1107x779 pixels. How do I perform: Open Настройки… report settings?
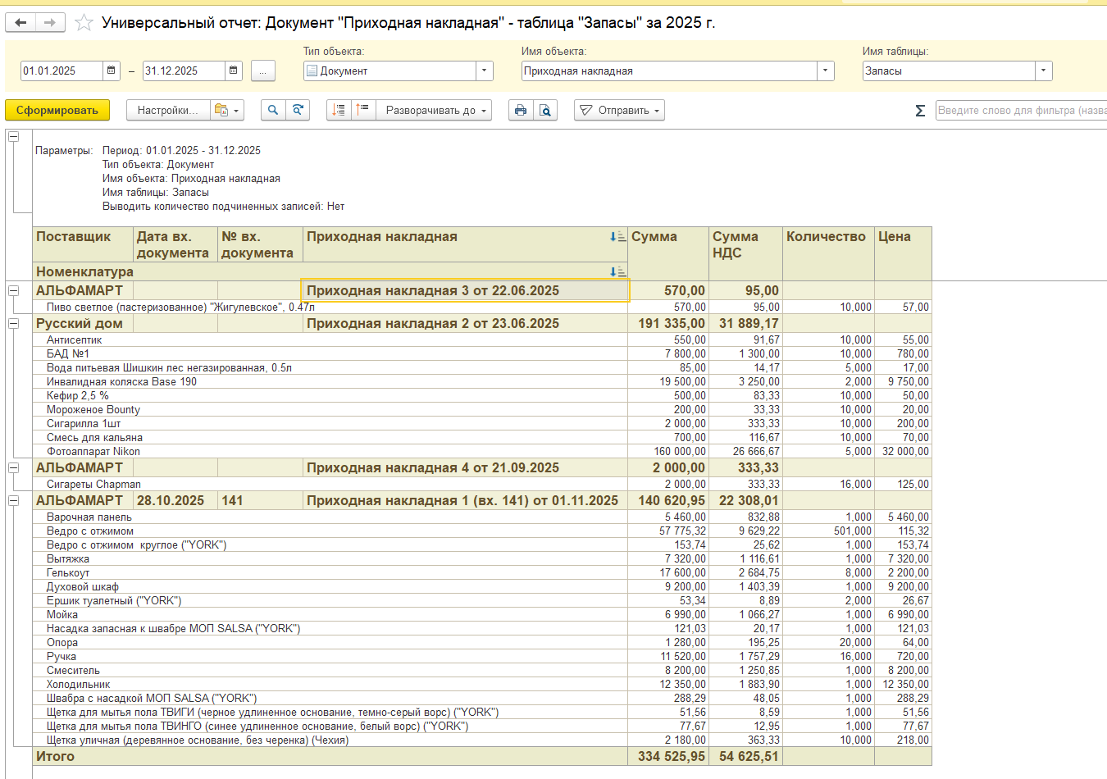tap(167, 110)
